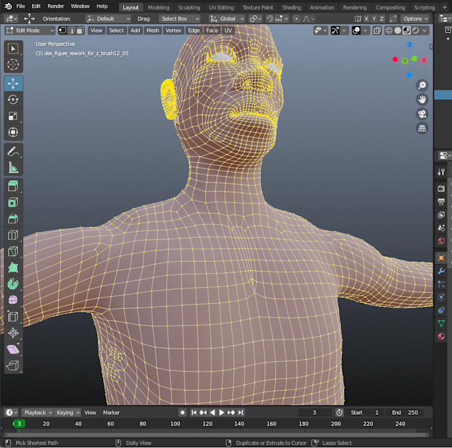Activate the Scale tool
452x448 pixels.
pyautogui.click(x=13, y=116)
